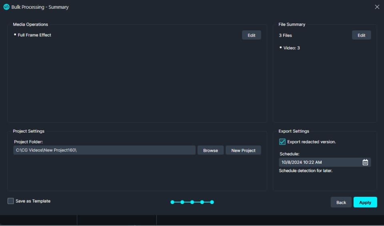384x226 pixels.
Task: Uncheck Export redacted version
Action: click(x=282, y=142)
